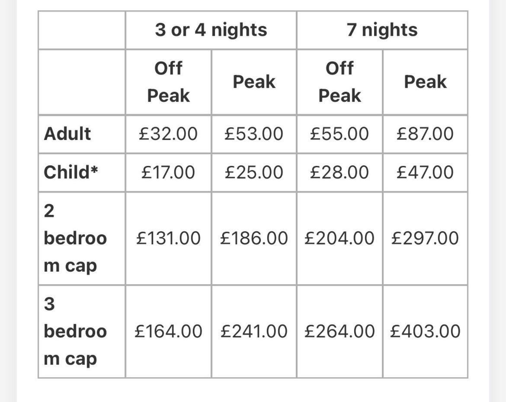Click the £164.00 price cell
Image resolution: width=506 pixels, height=402 pixels.
point(168,331)
